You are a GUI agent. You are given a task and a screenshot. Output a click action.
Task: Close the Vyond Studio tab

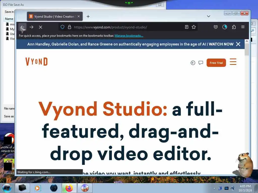click(79, 16)
